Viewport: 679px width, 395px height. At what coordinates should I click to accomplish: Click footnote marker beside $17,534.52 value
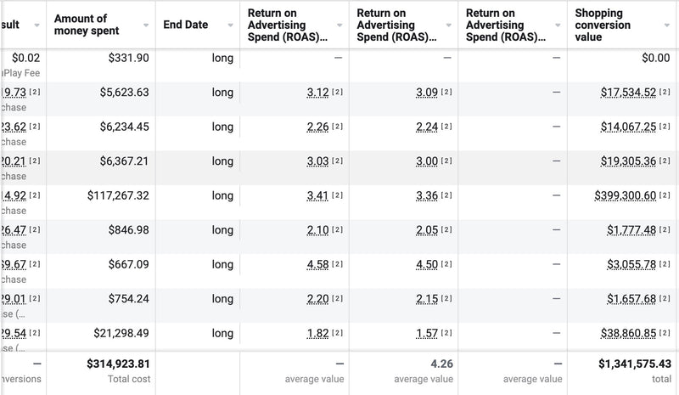pos(665,93)
